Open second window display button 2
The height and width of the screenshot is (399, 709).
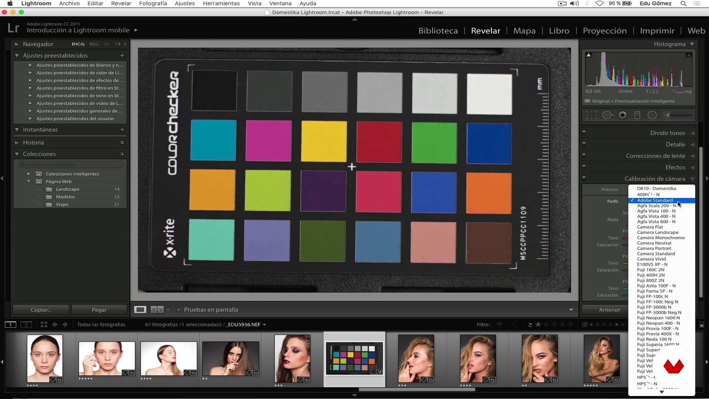point(26,324)
